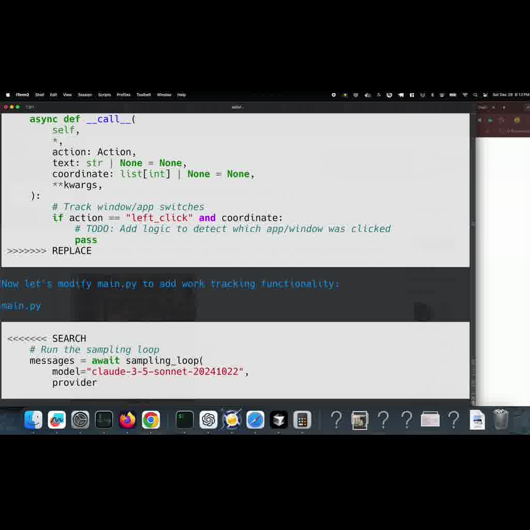This screenshot has height=530, width=530.
Task: Open Freeform app in the dock
Action: 57,420
